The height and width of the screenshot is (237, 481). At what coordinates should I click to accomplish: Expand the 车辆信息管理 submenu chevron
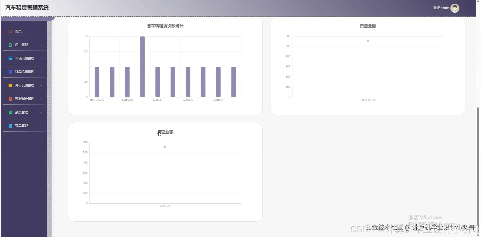[x=41, y=58]
